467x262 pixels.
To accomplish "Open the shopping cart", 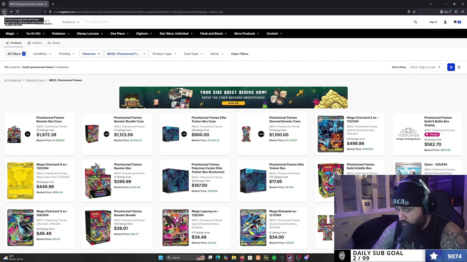I will coord(457,22).
